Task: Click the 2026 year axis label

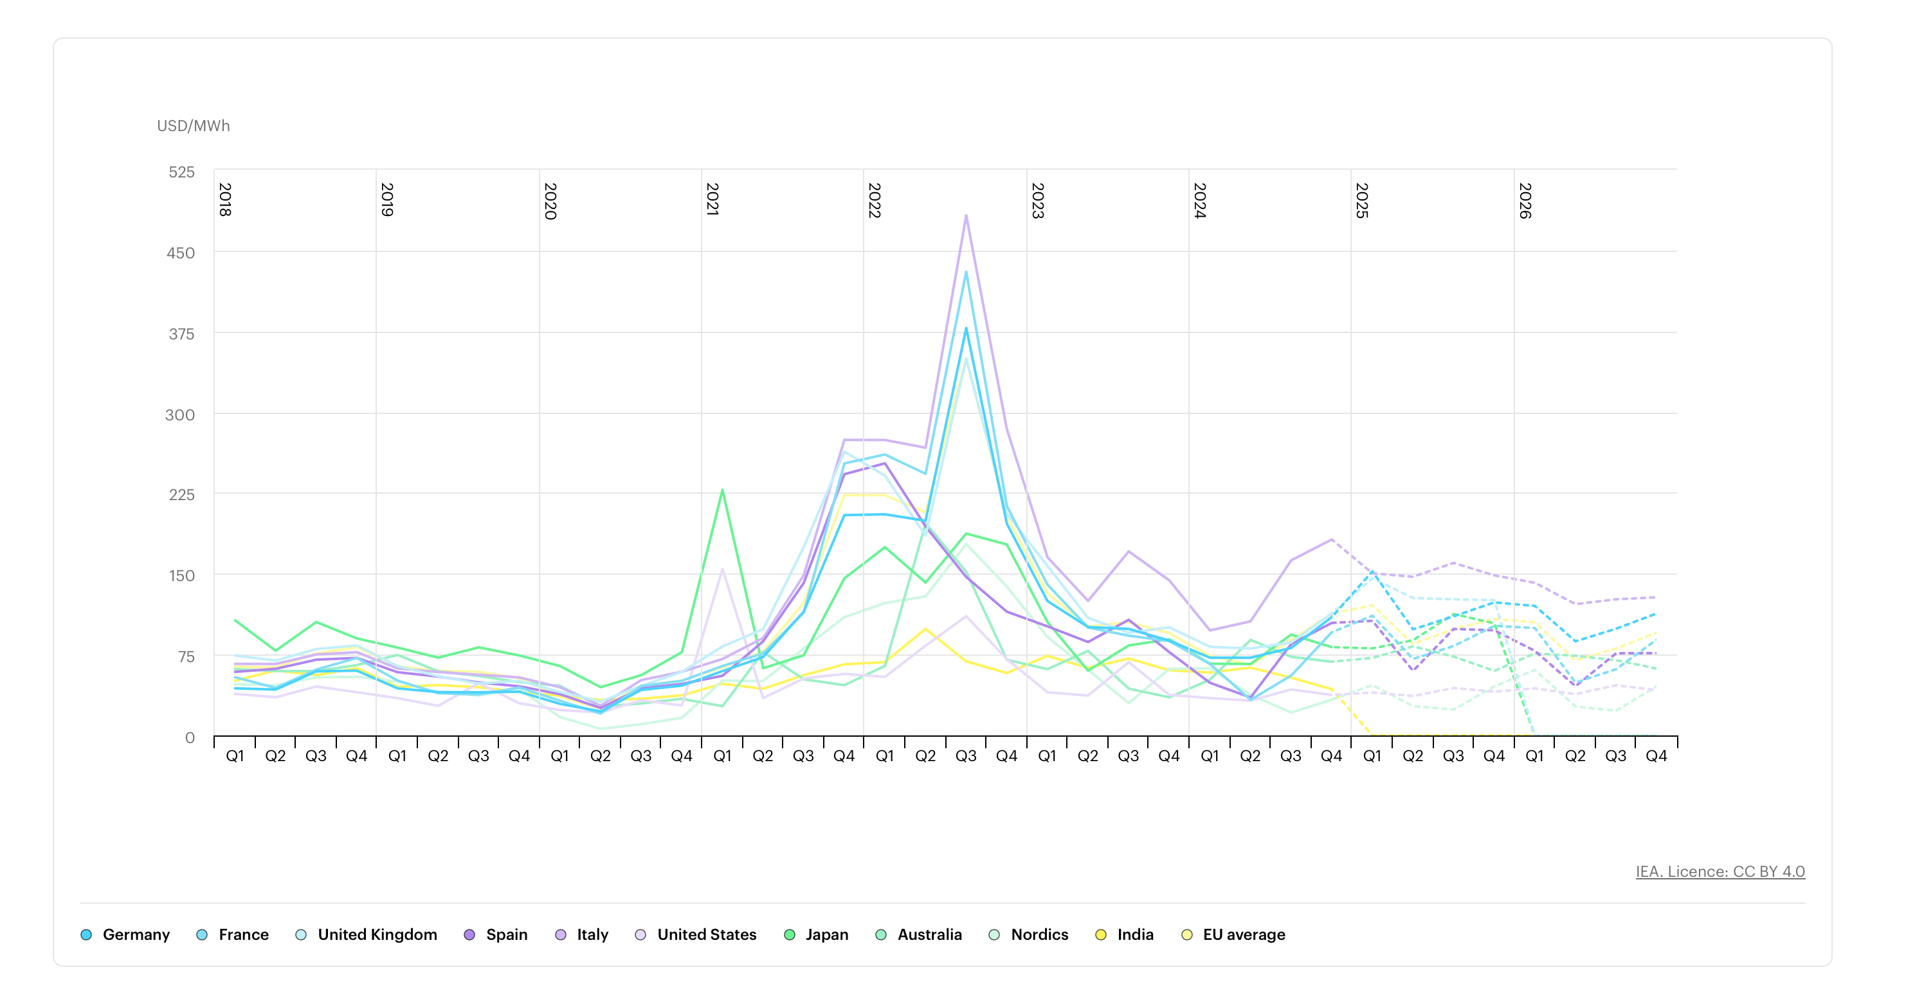Action: (x=1525, y=201)
